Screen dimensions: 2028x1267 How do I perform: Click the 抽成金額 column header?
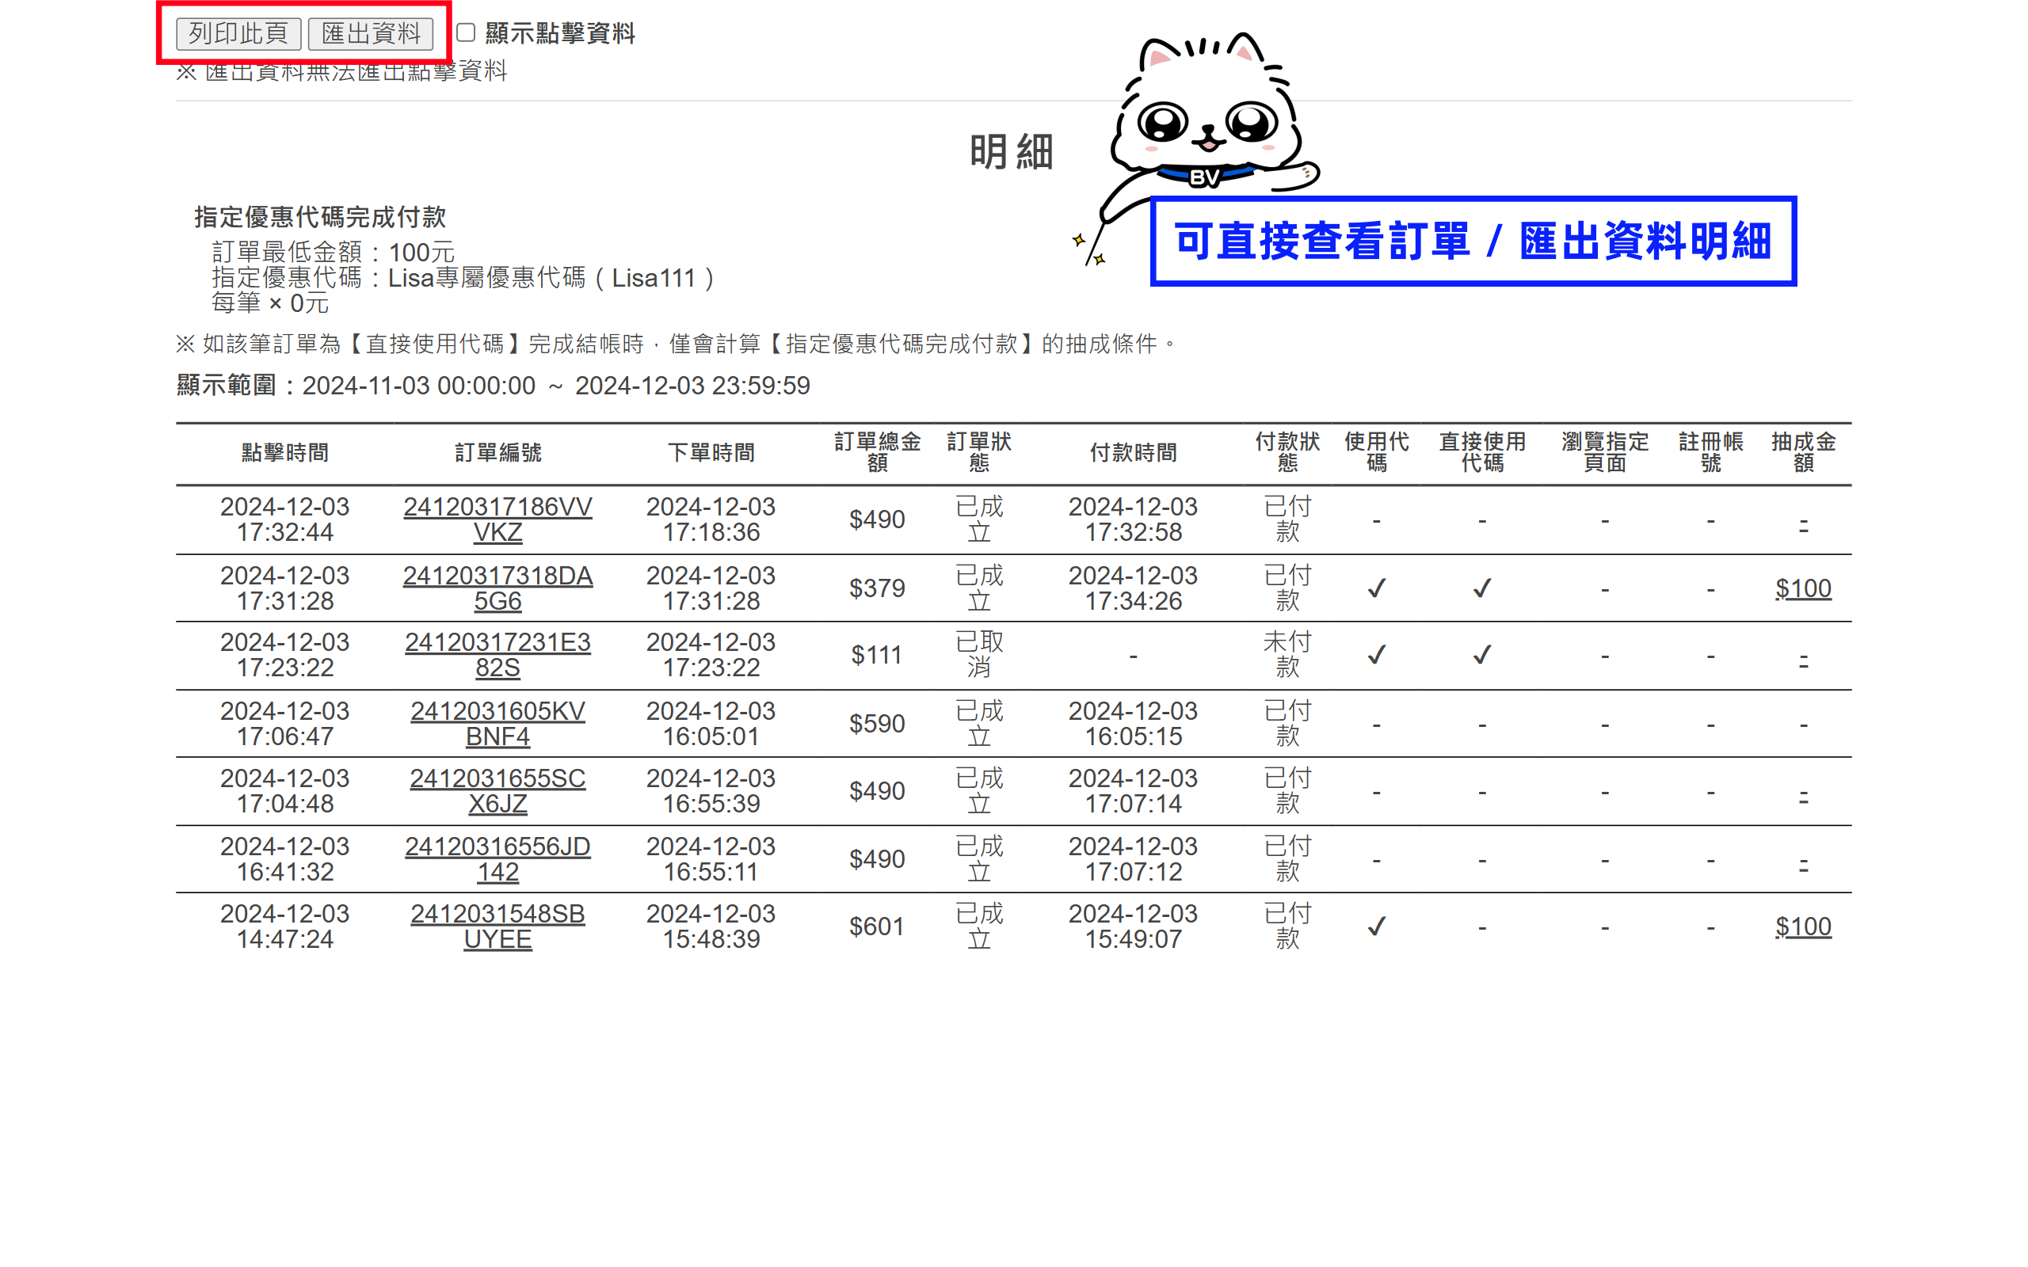pyautogui.click(x=1802, y=452)
